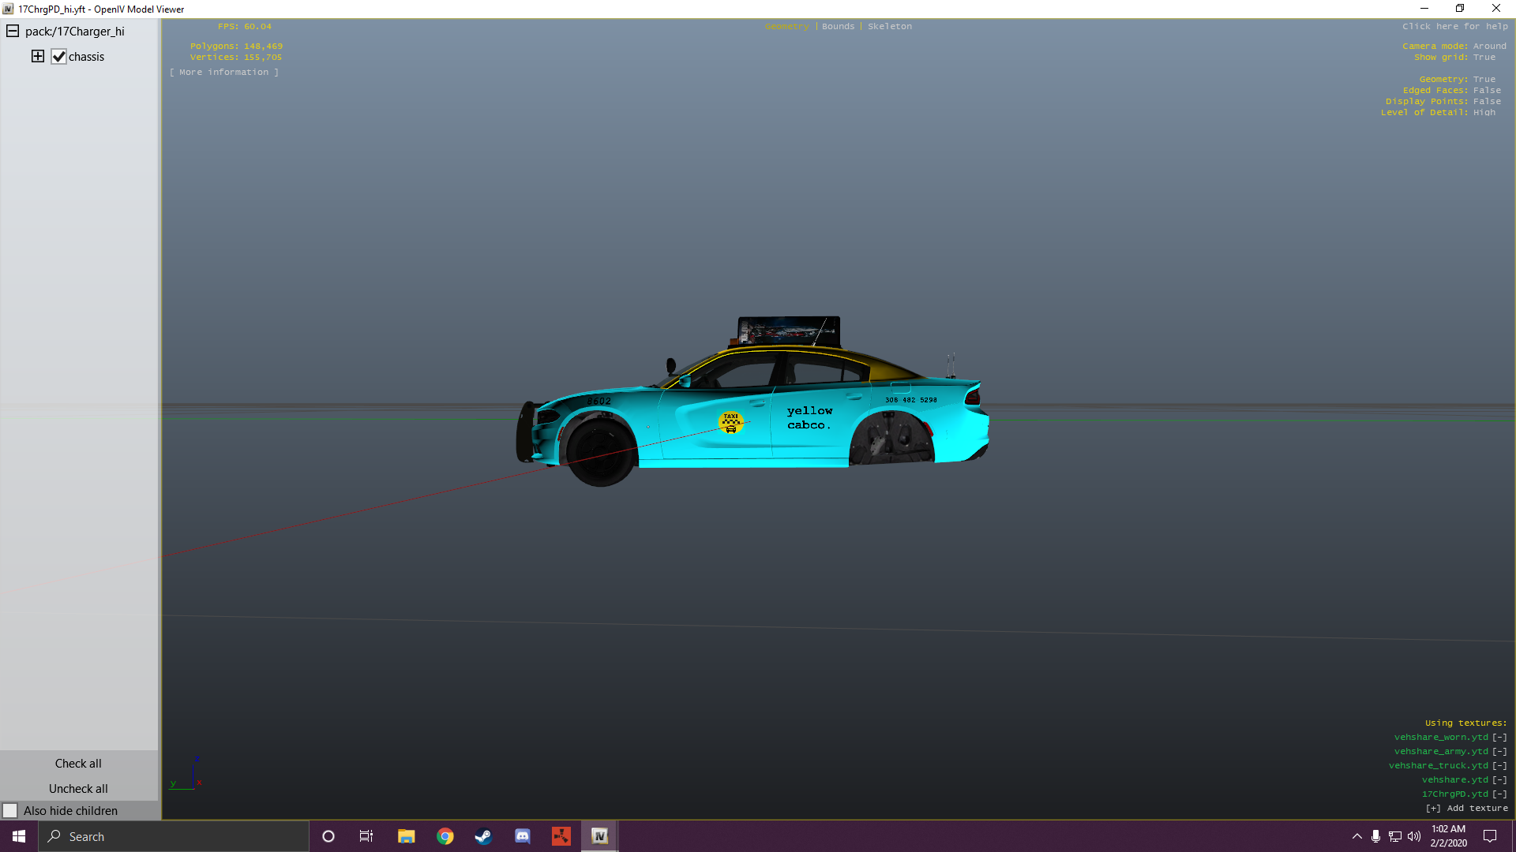Image resolution: width=1516 pixels, height=852 pixels.
Task: Enable Also hide children checkbox
Action: [x=10, y=810]
